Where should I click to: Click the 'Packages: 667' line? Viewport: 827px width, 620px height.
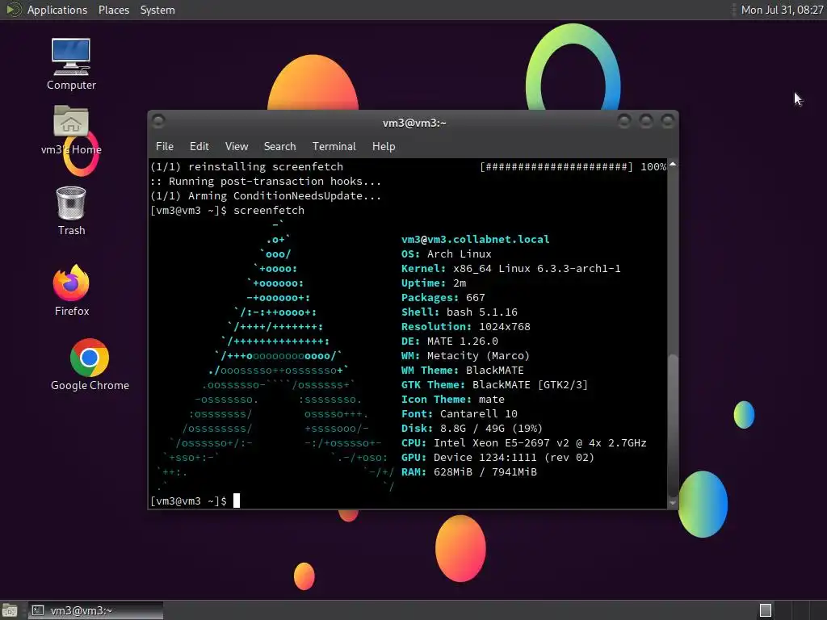click(443, 297)
